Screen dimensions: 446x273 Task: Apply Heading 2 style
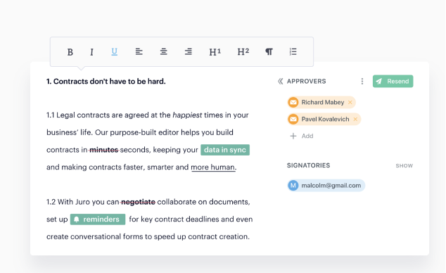(243, 52)
